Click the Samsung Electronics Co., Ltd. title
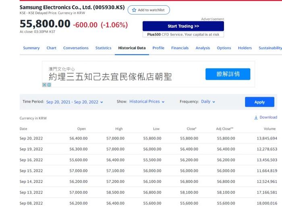Image resolution: width=282 pixels, height=207 pixels. pos(72,7)
